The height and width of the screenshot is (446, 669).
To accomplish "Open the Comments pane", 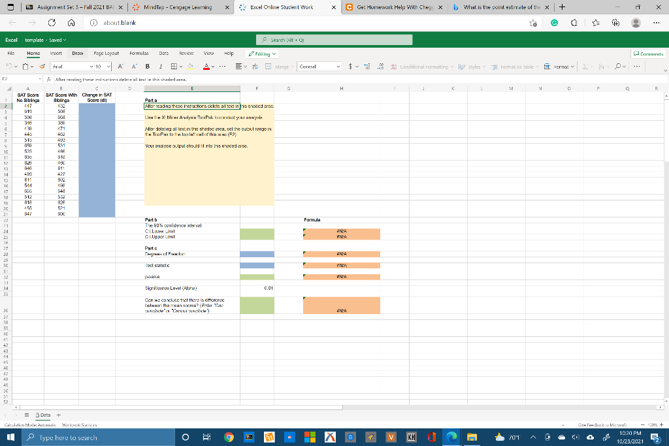I will 648,54.
